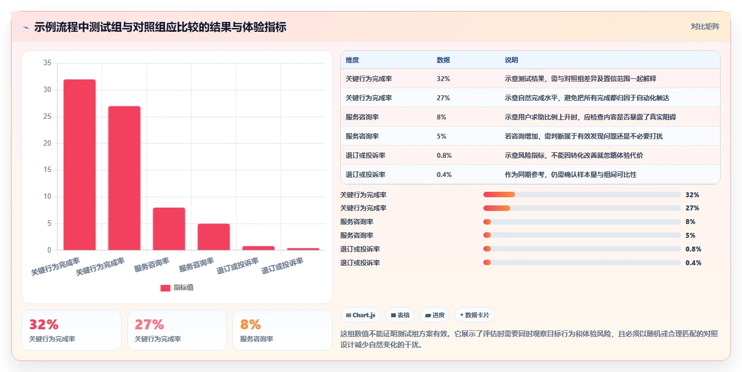Click the Chart.js chip
This screenshot has height=372, width=742.
pyautogui.click(x=361, y=315)
